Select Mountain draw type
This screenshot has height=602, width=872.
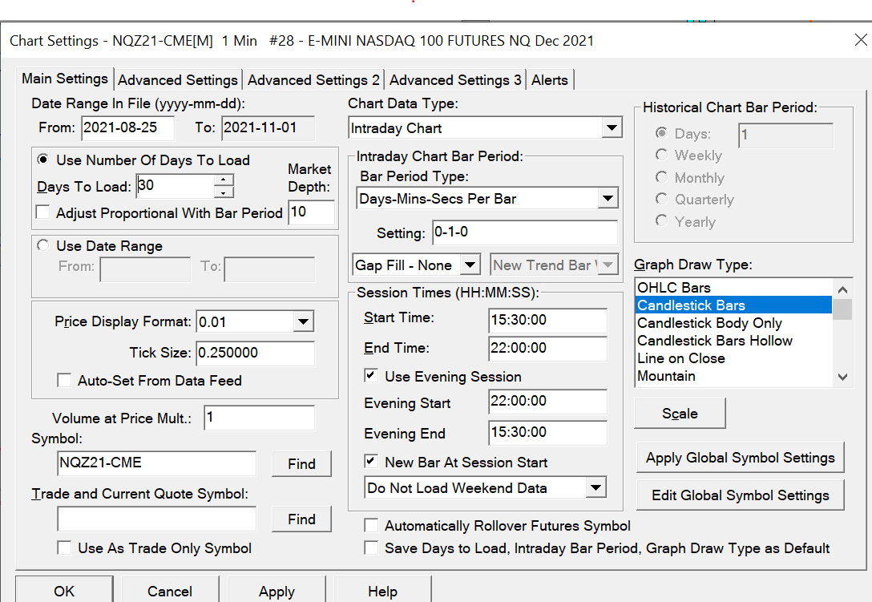[733, 376]
